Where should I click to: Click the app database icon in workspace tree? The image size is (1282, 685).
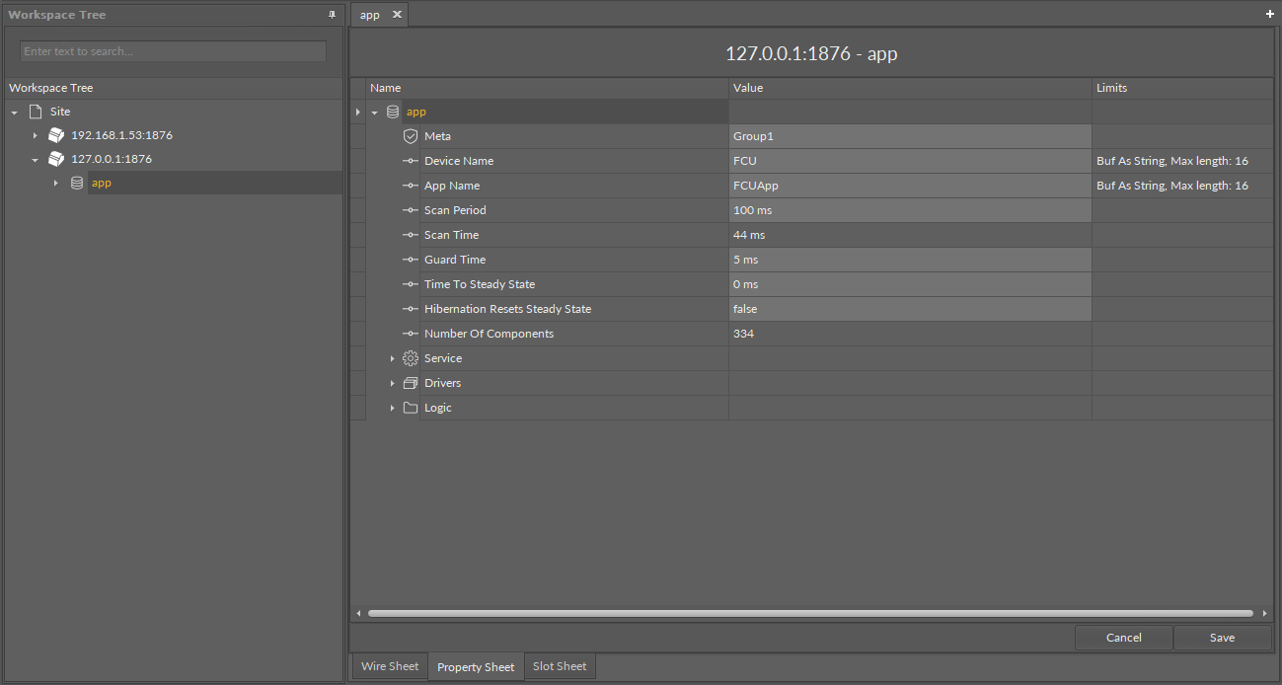(x=77, y=183)
